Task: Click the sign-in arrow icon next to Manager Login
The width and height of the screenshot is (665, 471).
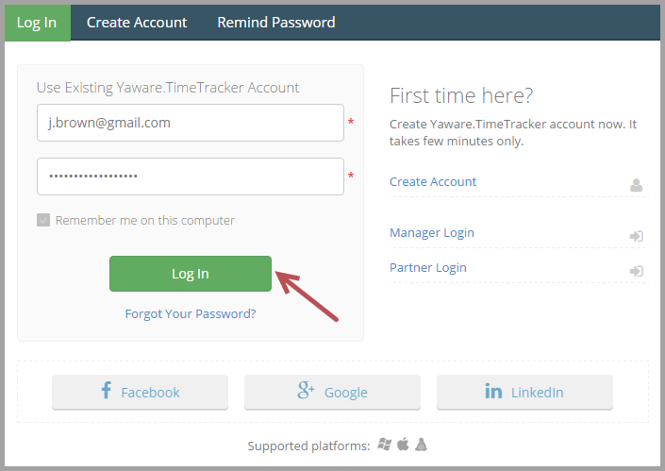Action: (636, 236)
